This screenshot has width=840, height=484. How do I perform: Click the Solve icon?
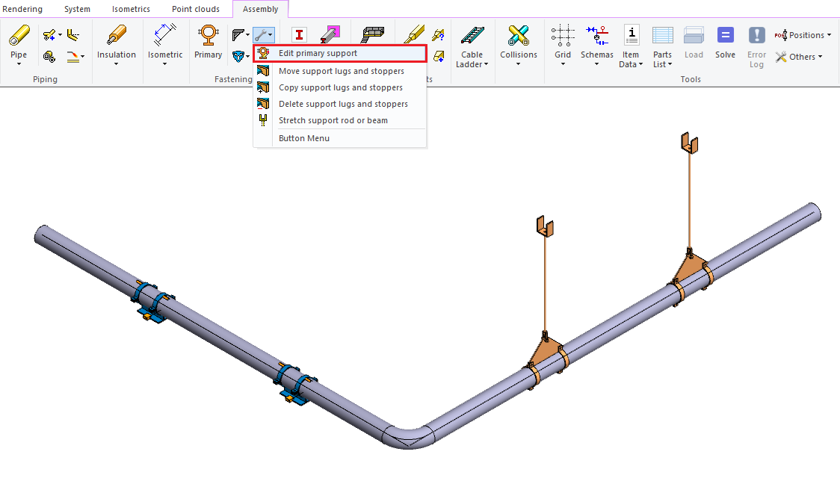point(725,36)
